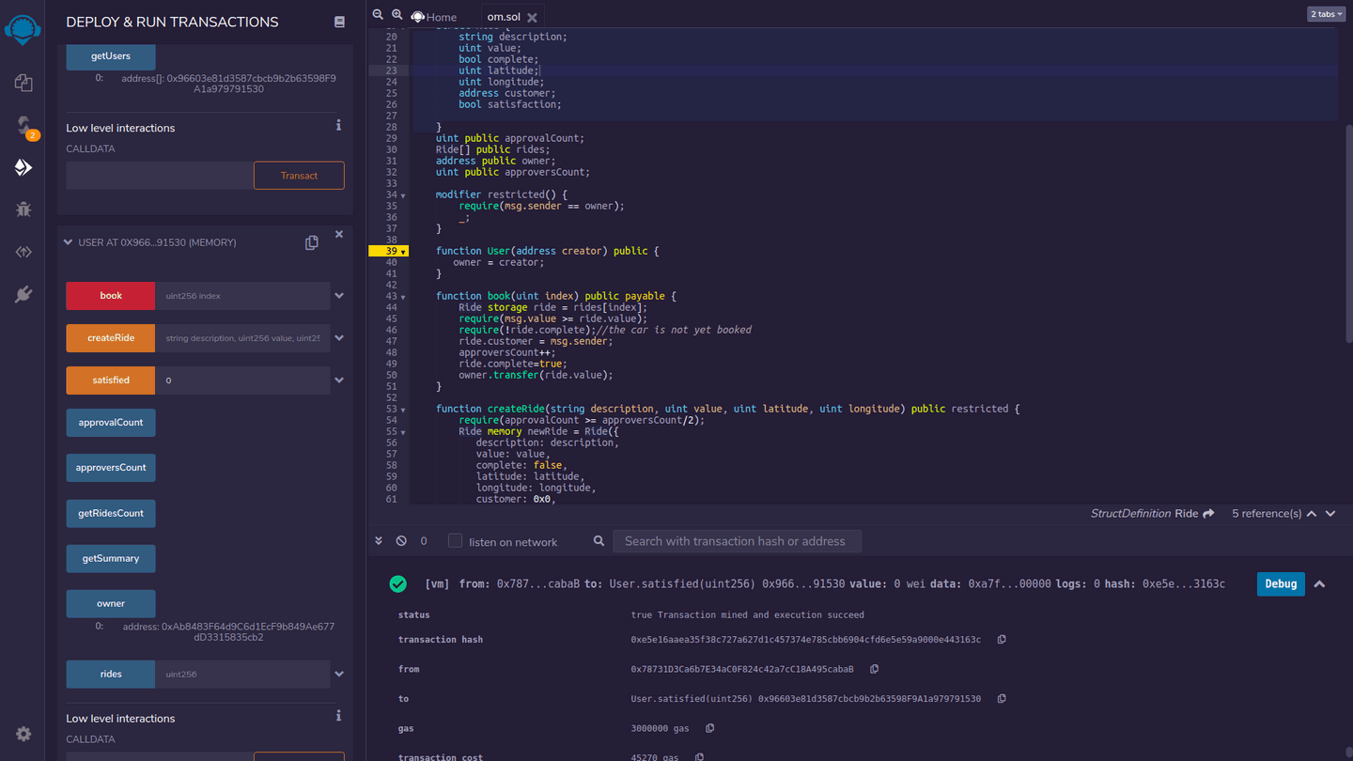
Task: Call the approversCount getter button
Action: 111,468
